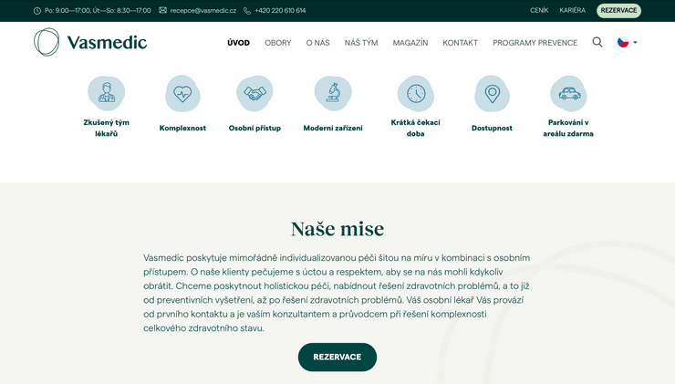675x384 pixels.
Task: Navigate to the MAGAZÍN section
Action: coord(410,43)
